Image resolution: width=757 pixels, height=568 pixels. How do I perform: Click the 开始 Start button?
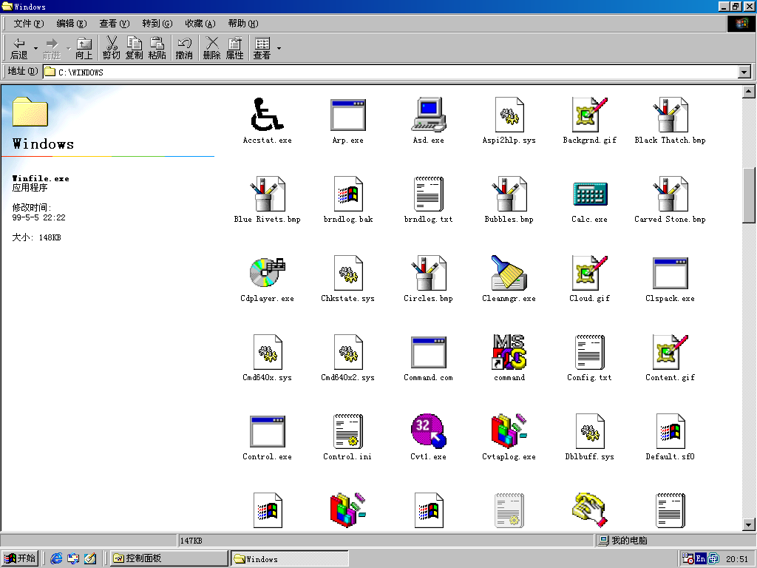pos(19,558)
